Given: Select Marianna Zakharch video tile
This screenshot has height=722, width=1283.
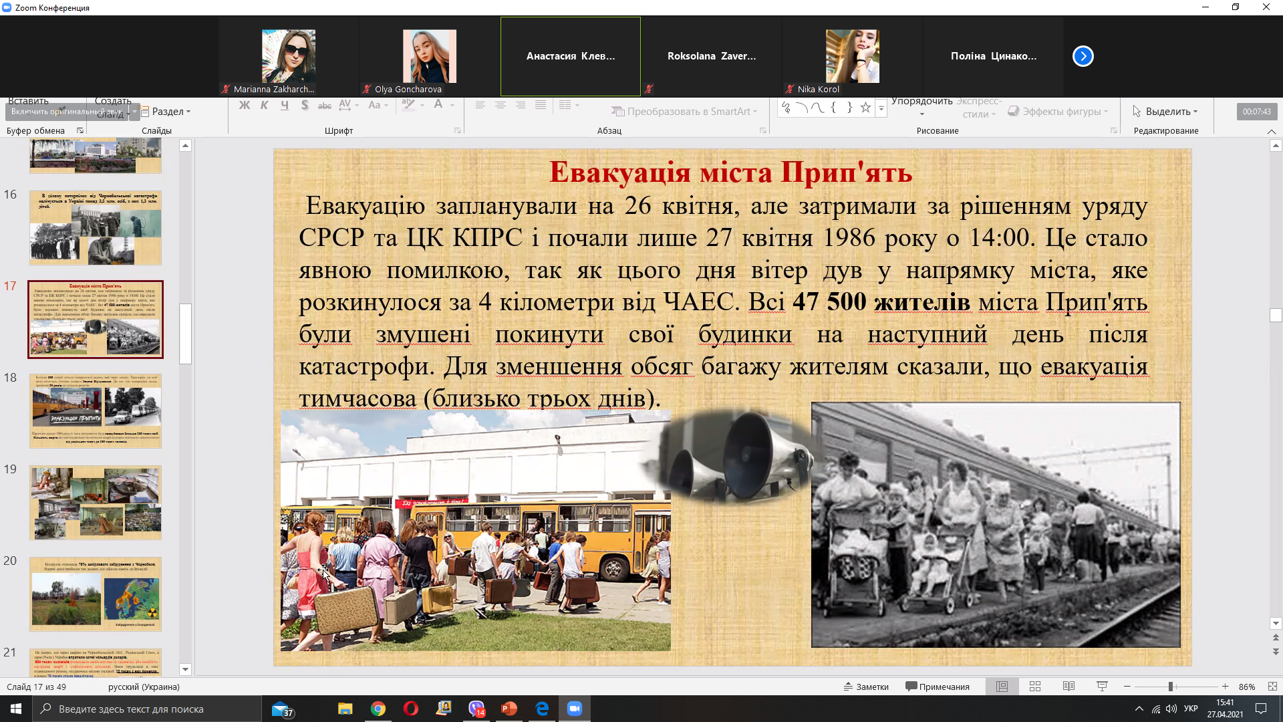Looking at the screenshot, I should [x=288, y=56].
